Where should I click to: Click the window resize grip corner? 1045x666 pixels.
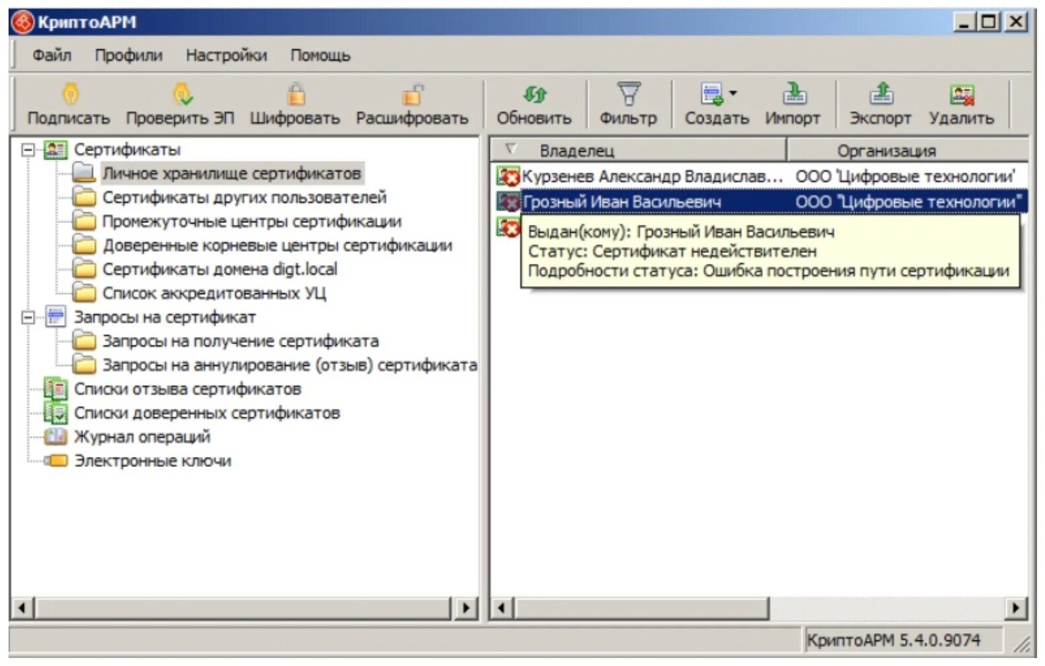pos(1023,644)
